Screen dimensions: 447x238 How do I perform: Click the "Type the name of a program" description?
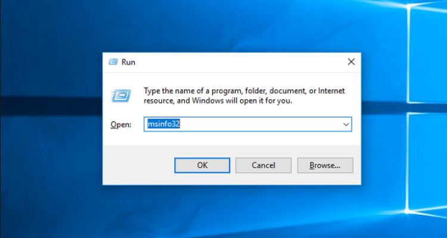coord(244,96)
